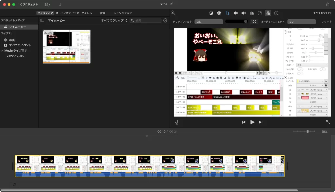Open the share menu icon
The height and width of the screenshot is (192, 335).
[x=328, y=4]
